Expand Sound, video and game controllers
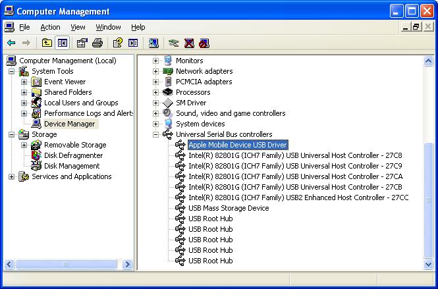Image resolution: width=438 pixels, height=289 pixels. click(x=156, y=113)
